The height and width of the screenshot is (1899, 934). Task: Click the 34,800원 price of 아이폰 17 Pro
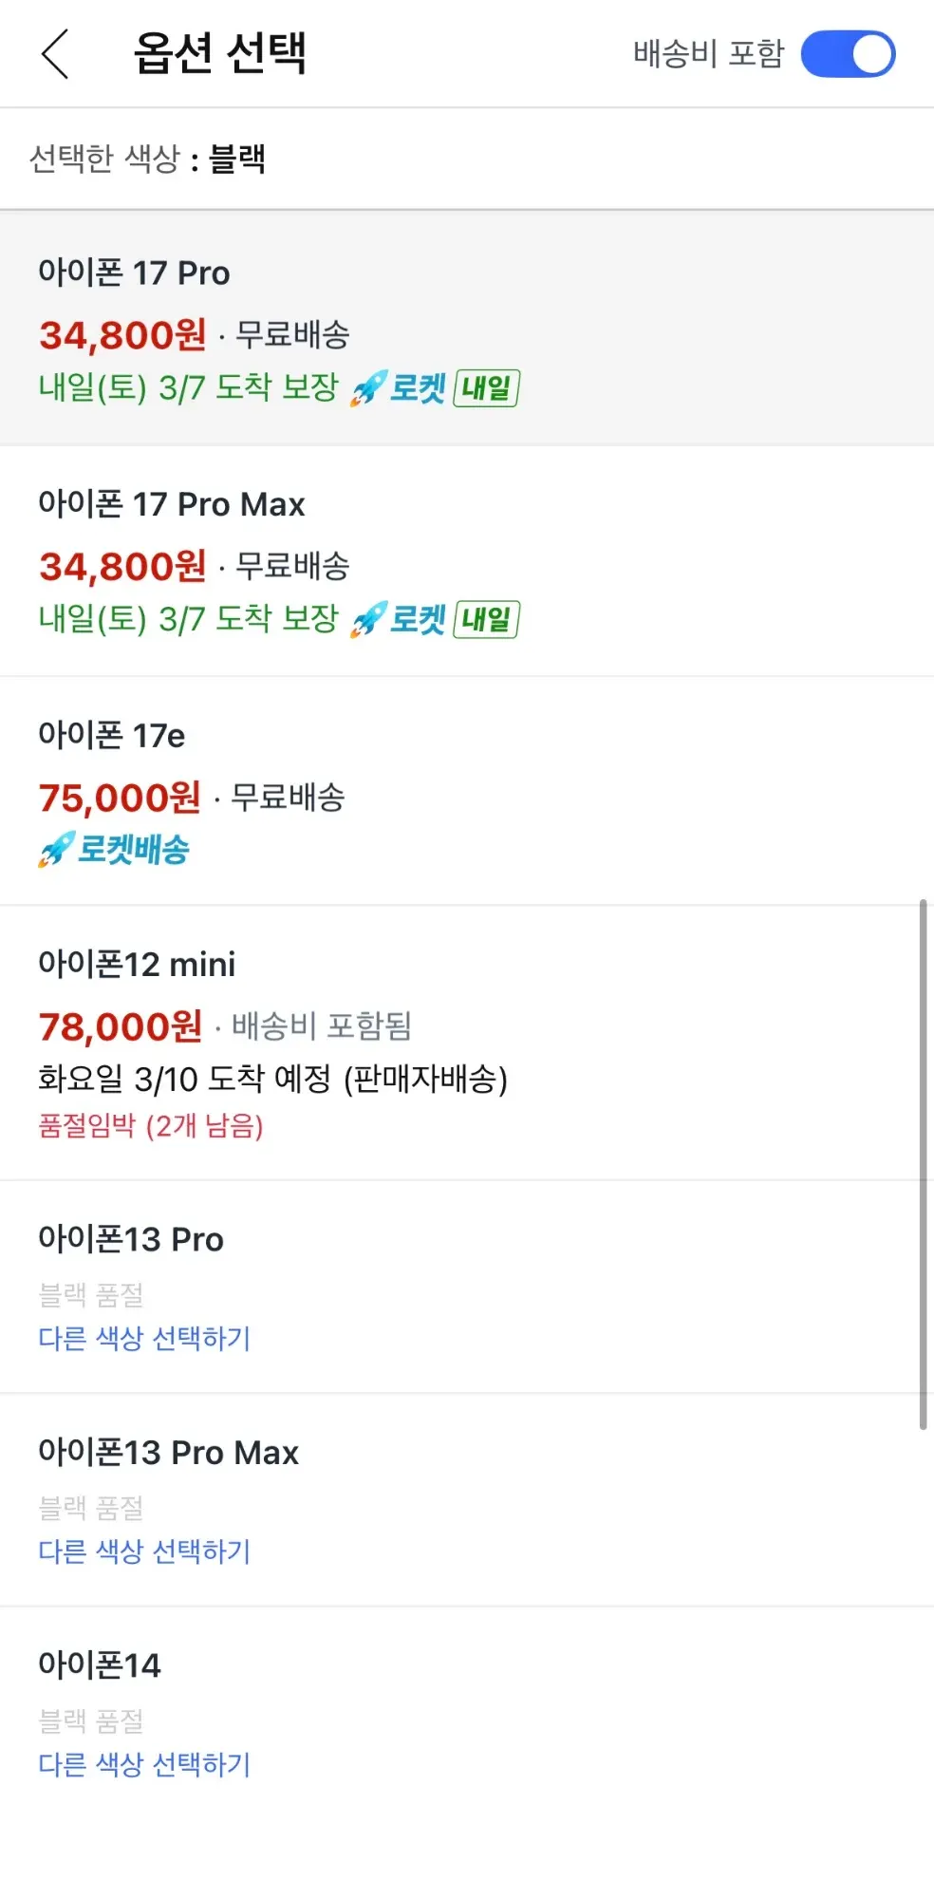click(x=122, y=335)
